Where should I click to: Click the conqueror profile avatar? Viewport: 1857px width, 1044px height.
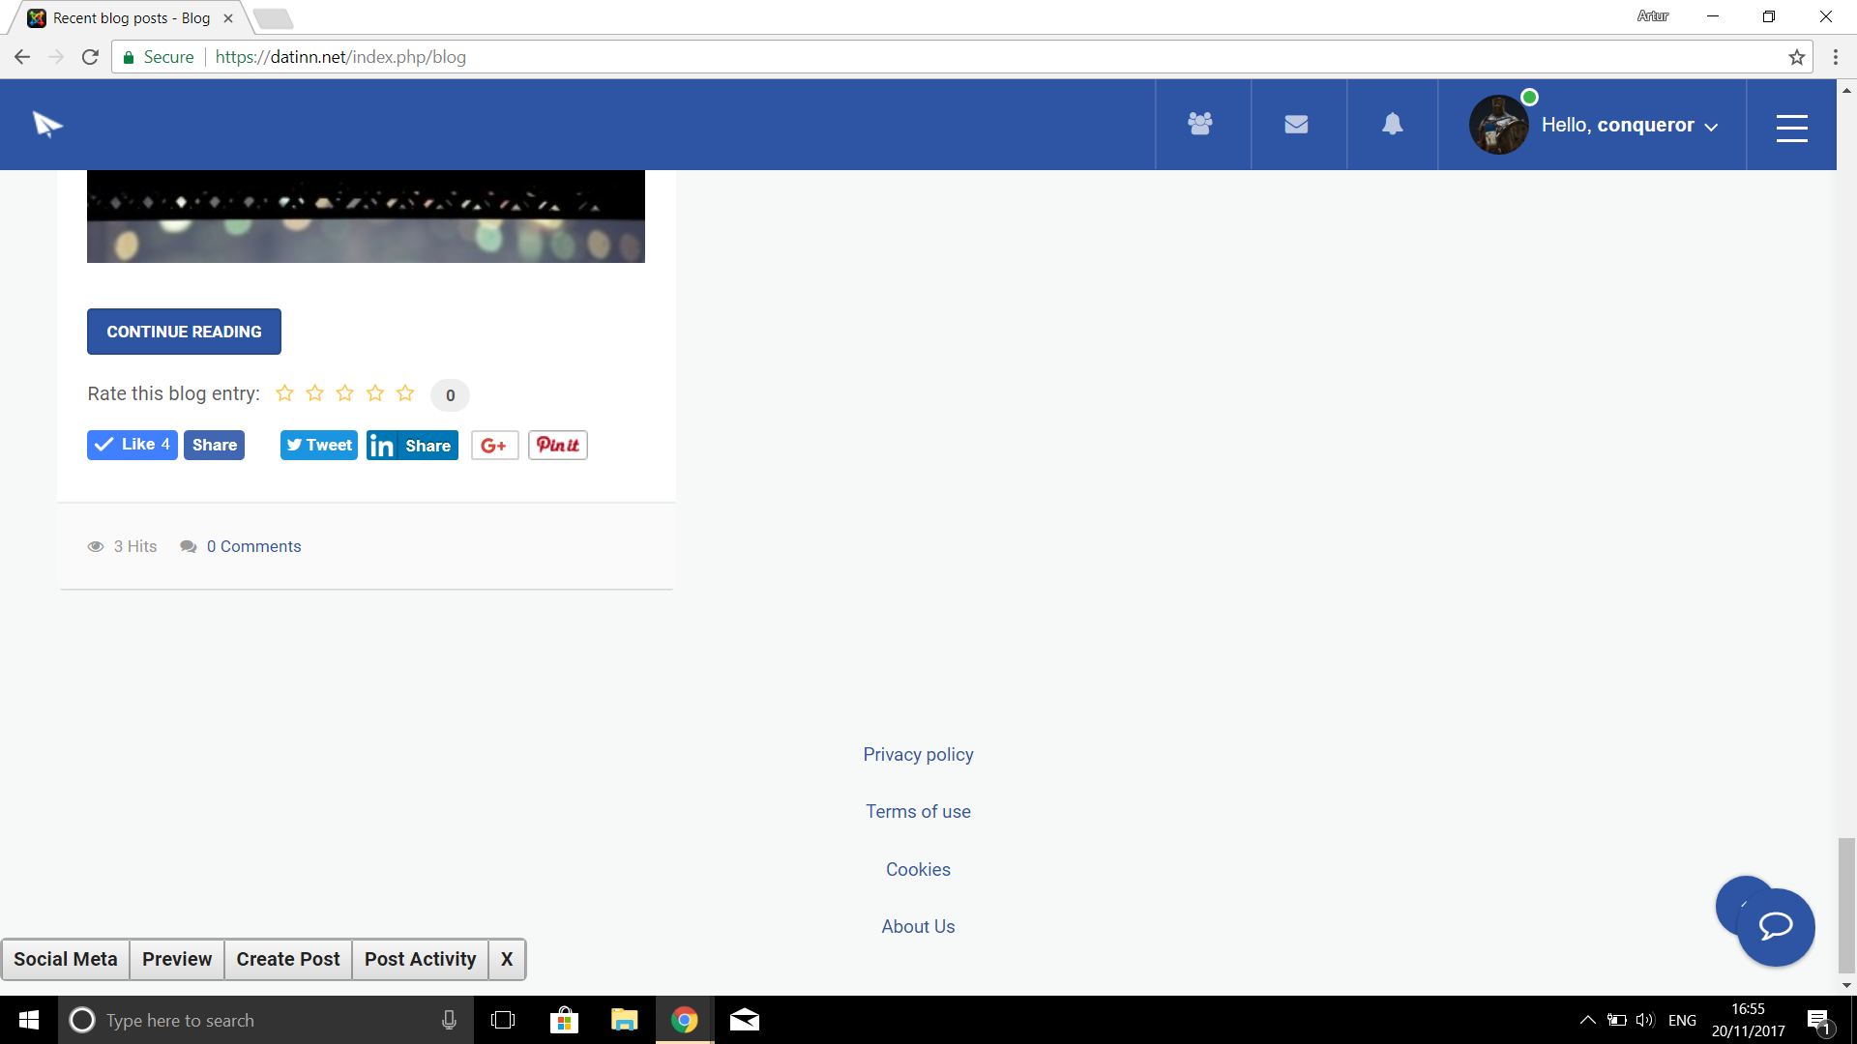coord(1498,125)
